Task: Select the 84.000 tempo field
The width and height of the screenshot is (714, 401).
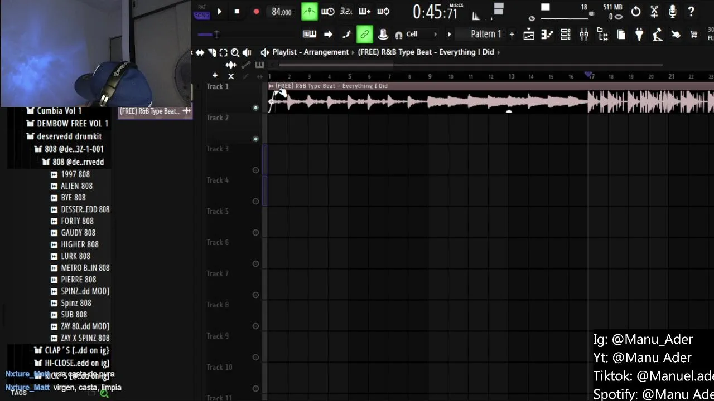Action: pyautogui.click(x=282, y=12)
